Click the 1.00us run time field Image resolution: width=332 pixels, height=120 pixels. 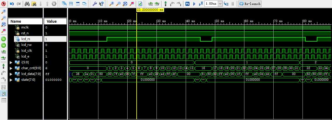(211, 3)
